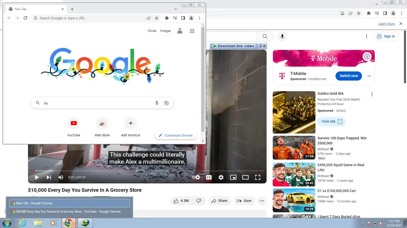Viewport: 407px width, 228px height.
Task: Open media control icon in New Tab window
Action: coord(175,18)
